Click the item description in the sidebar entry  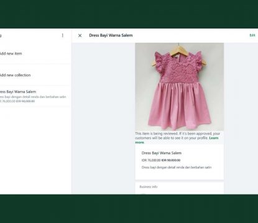click(x=33, y=97)
